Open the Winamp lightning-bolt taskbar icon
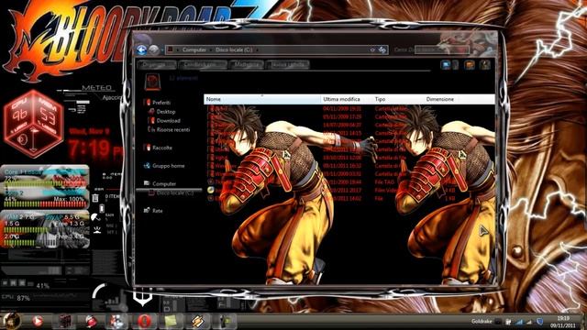587x330 pixels. pos(198,321)
